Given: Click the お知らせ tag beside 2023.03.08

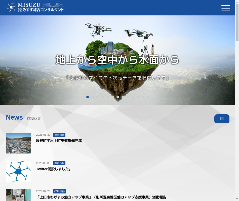Looking at the screenshot, I should (x=59, y=163).
